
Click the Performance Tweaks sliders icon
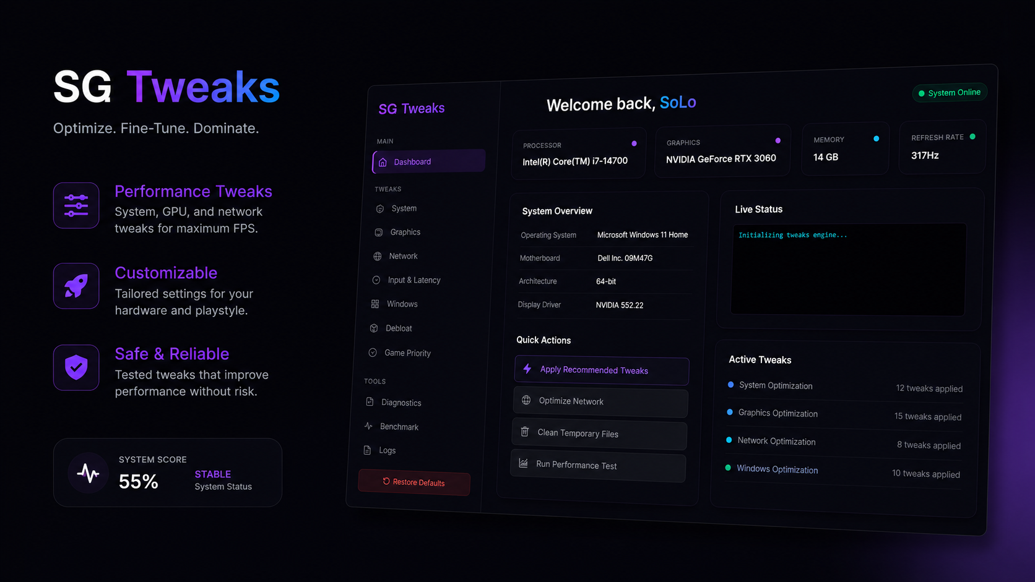click(x=76, y=205)
